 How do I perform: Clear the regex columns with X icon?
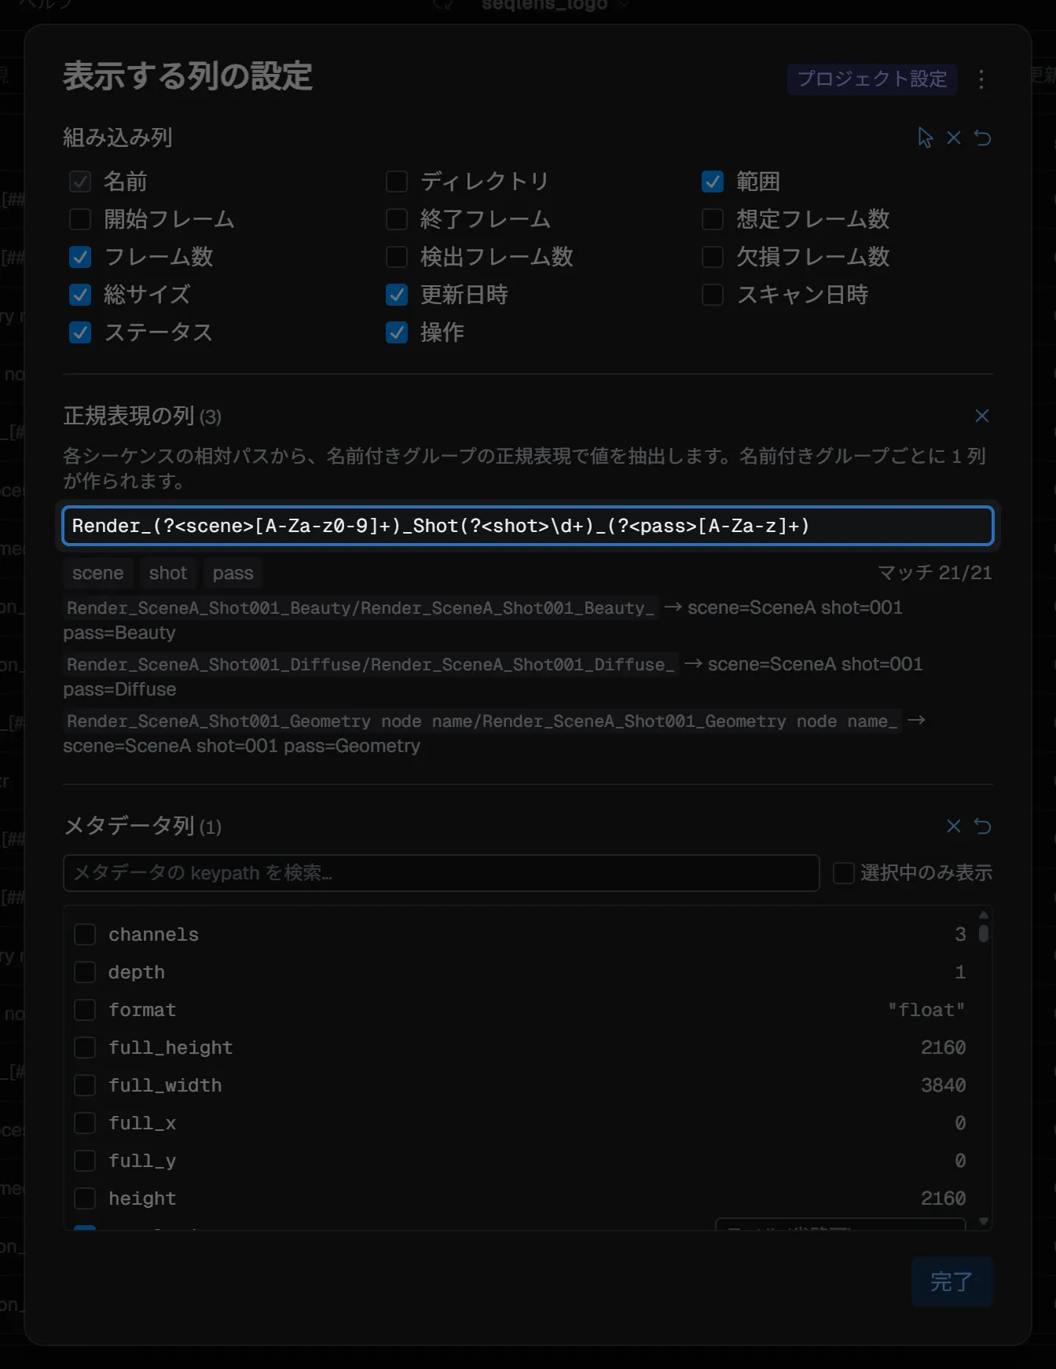(x=982, y=416)
